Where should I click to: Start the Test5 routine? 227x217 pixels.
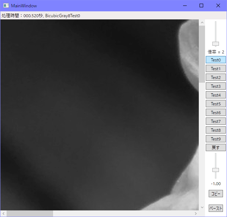(x=216, y=104)
